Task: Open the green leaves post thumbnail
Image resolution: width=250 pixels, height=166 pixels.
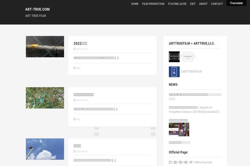Action: pyautogui.click(x=45, y=98)
